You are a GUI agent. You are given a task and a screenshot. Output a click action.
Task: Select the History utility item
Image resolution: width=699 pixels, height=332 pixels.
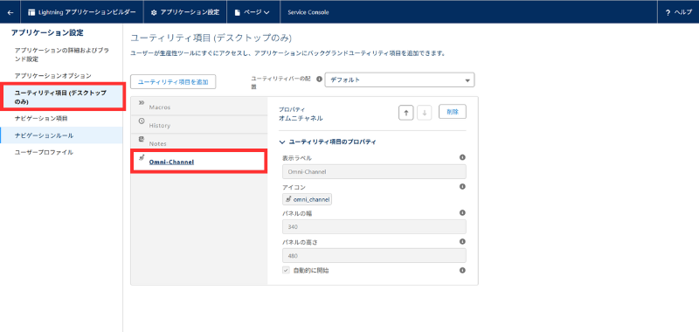[x=199, y=125]
